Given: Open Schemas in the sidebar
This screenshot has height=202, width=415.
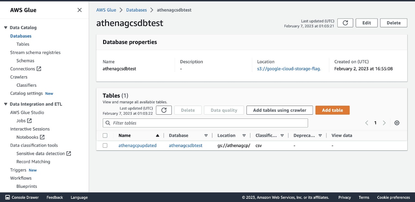Looking at the screenshot, I should point(25,60).
